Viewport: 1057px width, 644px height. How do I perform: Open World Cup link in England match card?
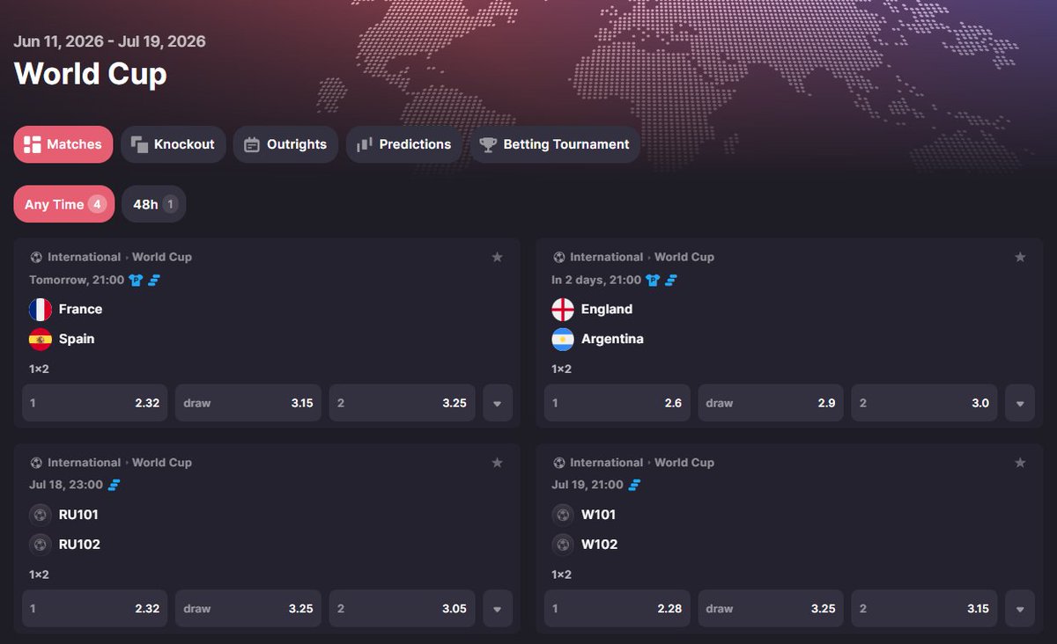click(684, 257)
